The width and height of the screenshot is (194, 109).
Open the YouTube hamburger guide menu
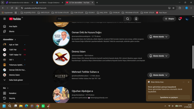(4, 19)
